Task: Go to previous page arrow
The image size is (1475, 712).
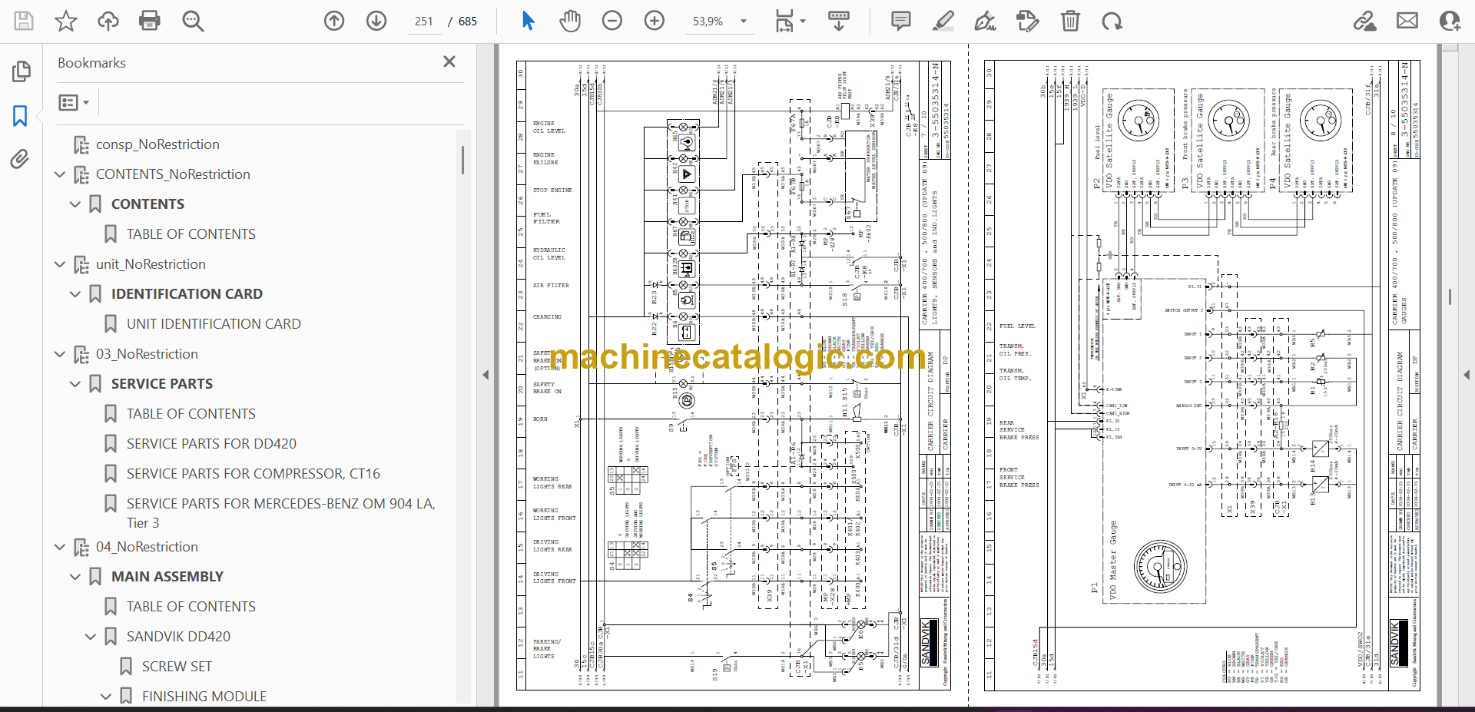Action: tap(334, 21)
